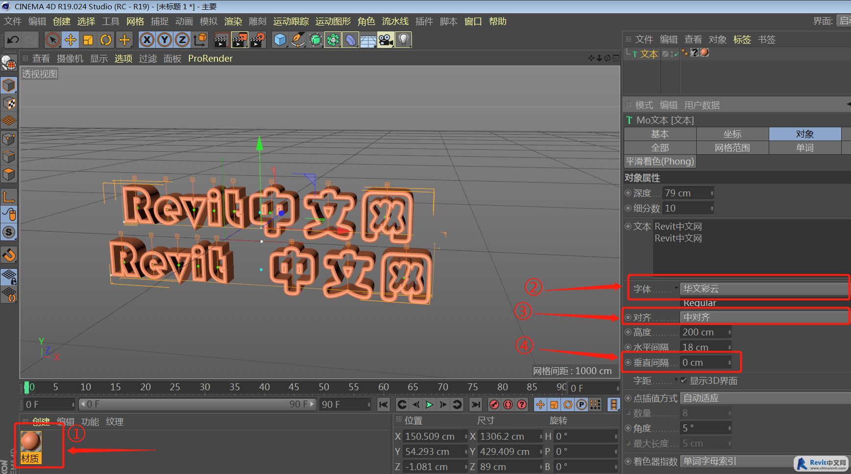The image size is (851, 474).
Task: Open the 界面 layout dropdown
Action: 844,21
